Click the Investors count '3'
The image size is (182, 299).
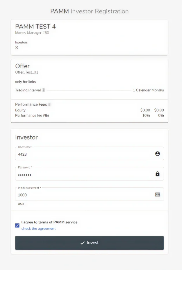17,48
